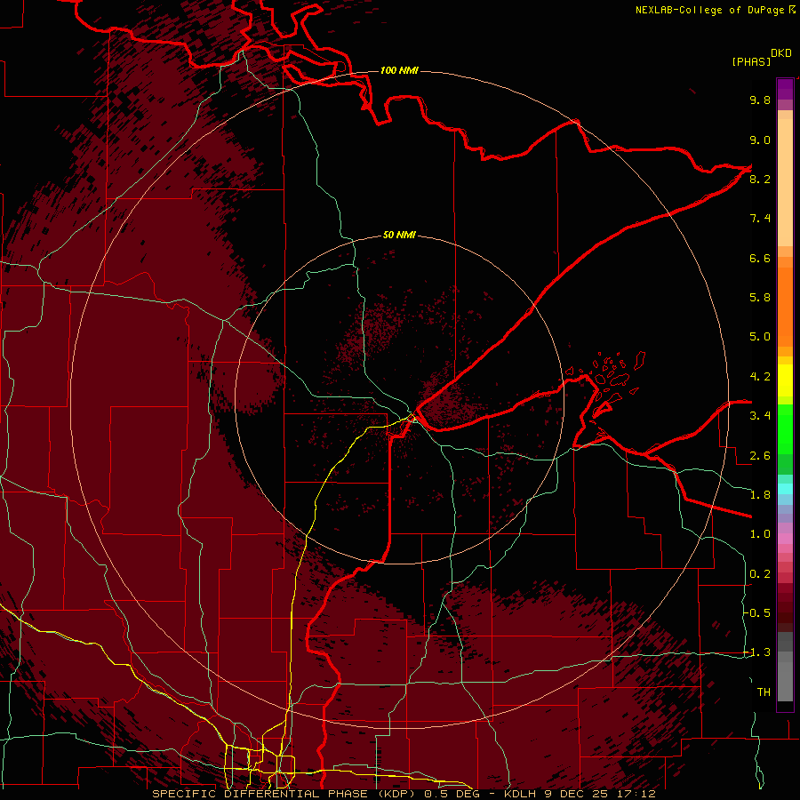Click the light peach color bar segment
The image size is (800, 800).
click(785, 182)
